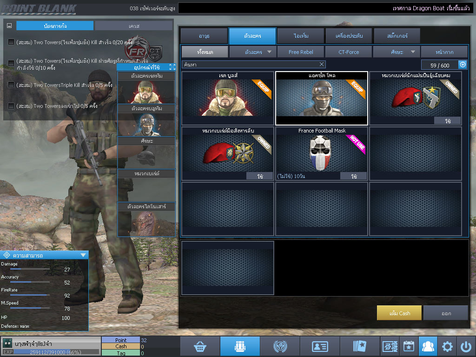This screenshot has height=357, width=476.
Task: Use the หมวกเบเร่ต์มือสังหารลับ beret
Action: (260, 176)
